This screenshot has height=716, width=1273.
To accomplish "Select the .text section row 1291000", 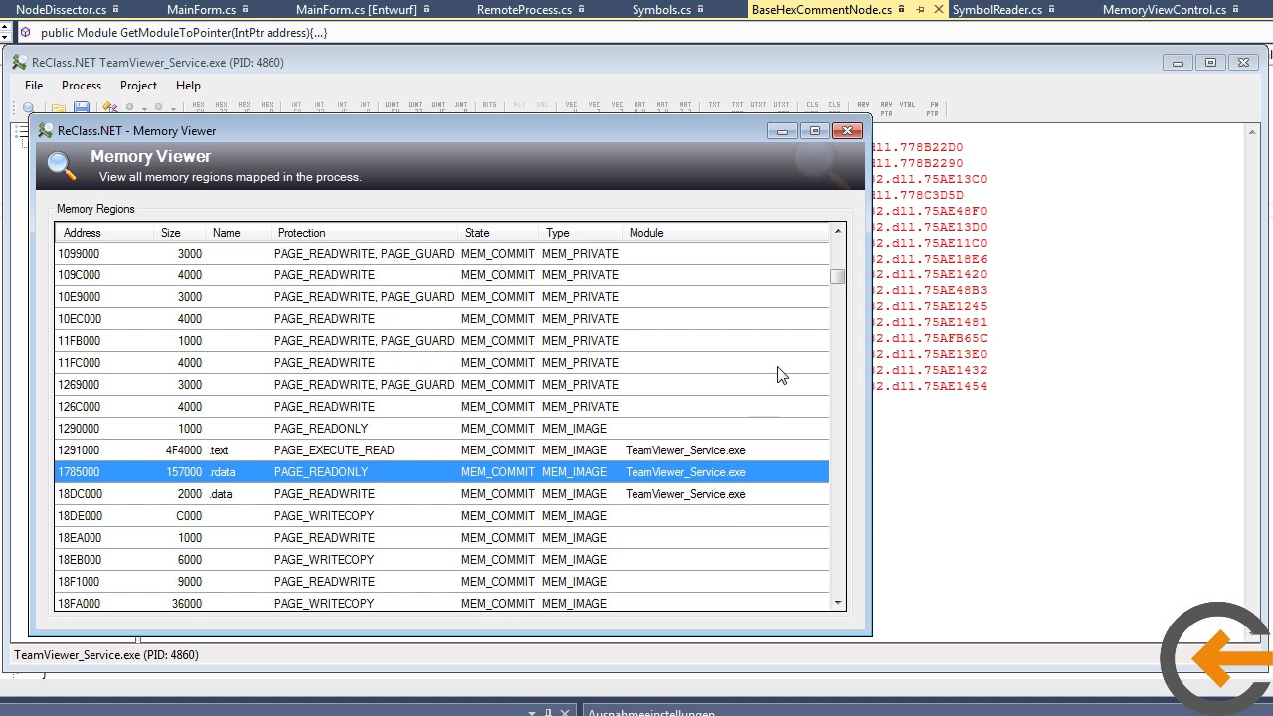I will click(x=442, y=450).
